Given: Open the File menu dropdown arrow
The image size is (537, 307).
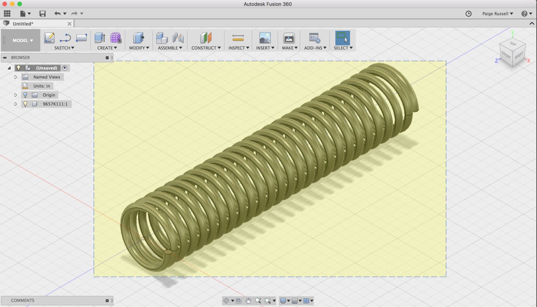Looking at the screenshot, I should 29,14.
